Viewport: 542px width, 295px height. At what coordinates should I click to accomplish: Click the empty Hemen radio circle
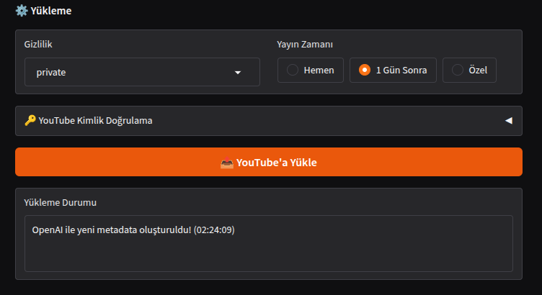pos(293,70)
